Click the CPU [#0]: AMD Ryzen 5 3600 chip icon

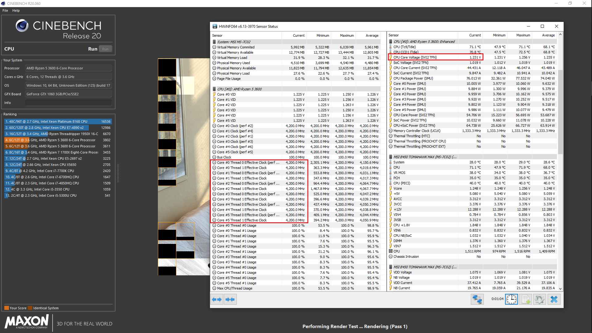click(x=214, y=89)
